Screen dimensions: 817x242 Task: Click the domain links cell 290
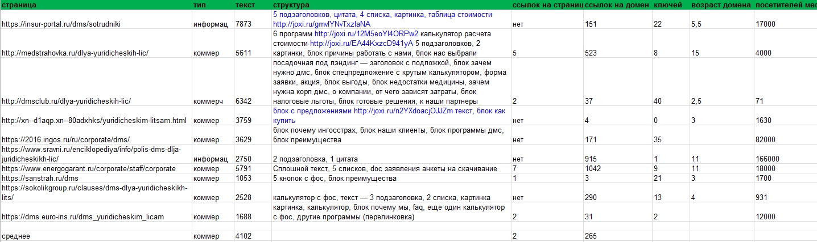pyautogui.click(x=618, y=193)
